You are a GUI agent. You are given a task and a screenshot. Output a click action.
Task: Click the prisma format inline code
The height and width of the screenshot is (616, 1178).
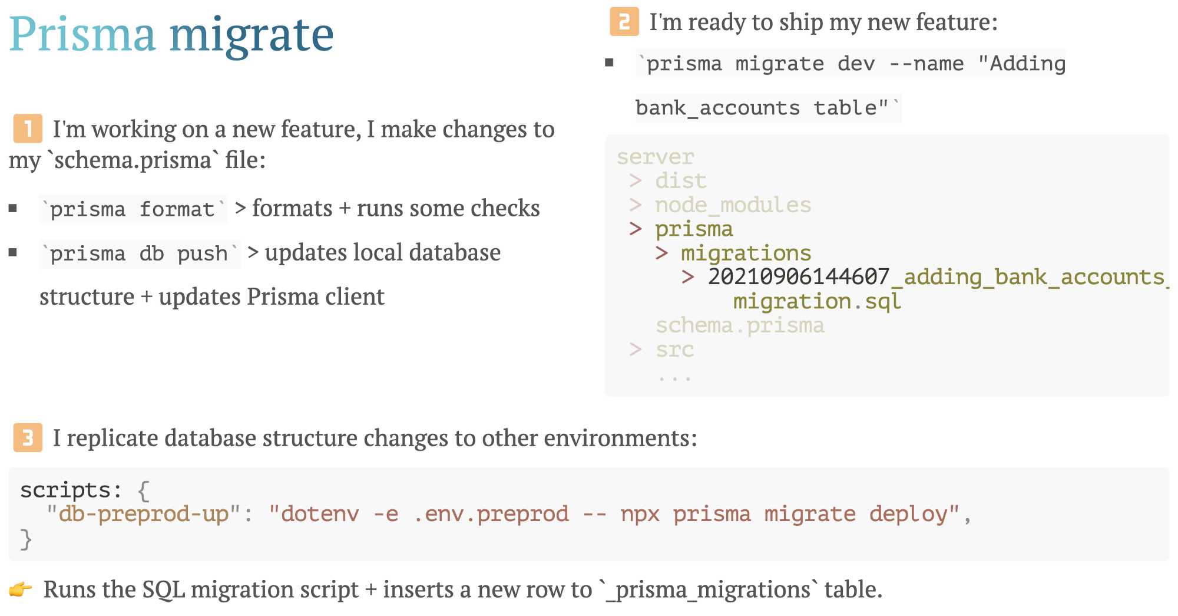click(133, 209)
